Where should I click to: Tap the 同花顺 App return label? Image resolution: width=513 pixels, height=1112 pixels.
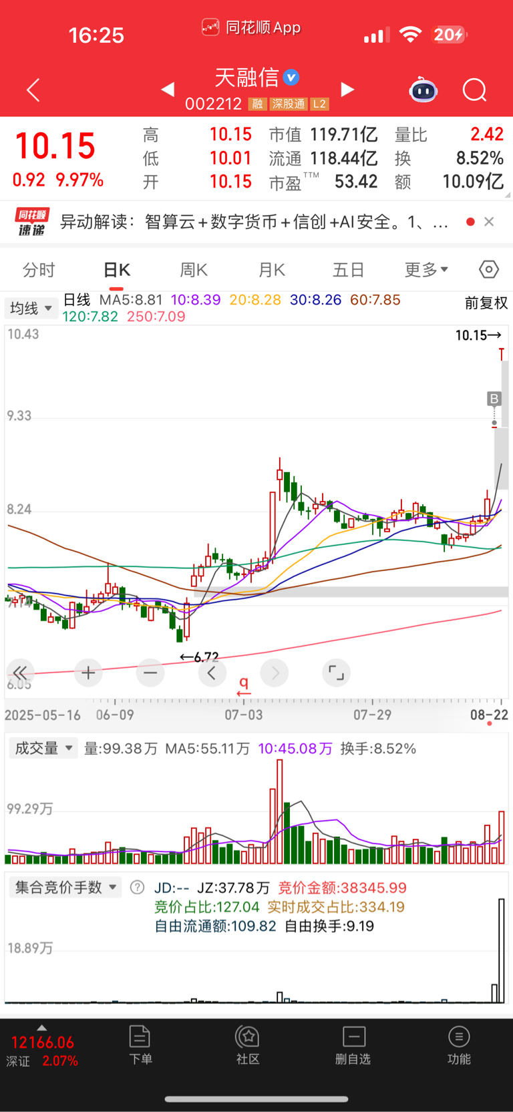click(251, 28)
